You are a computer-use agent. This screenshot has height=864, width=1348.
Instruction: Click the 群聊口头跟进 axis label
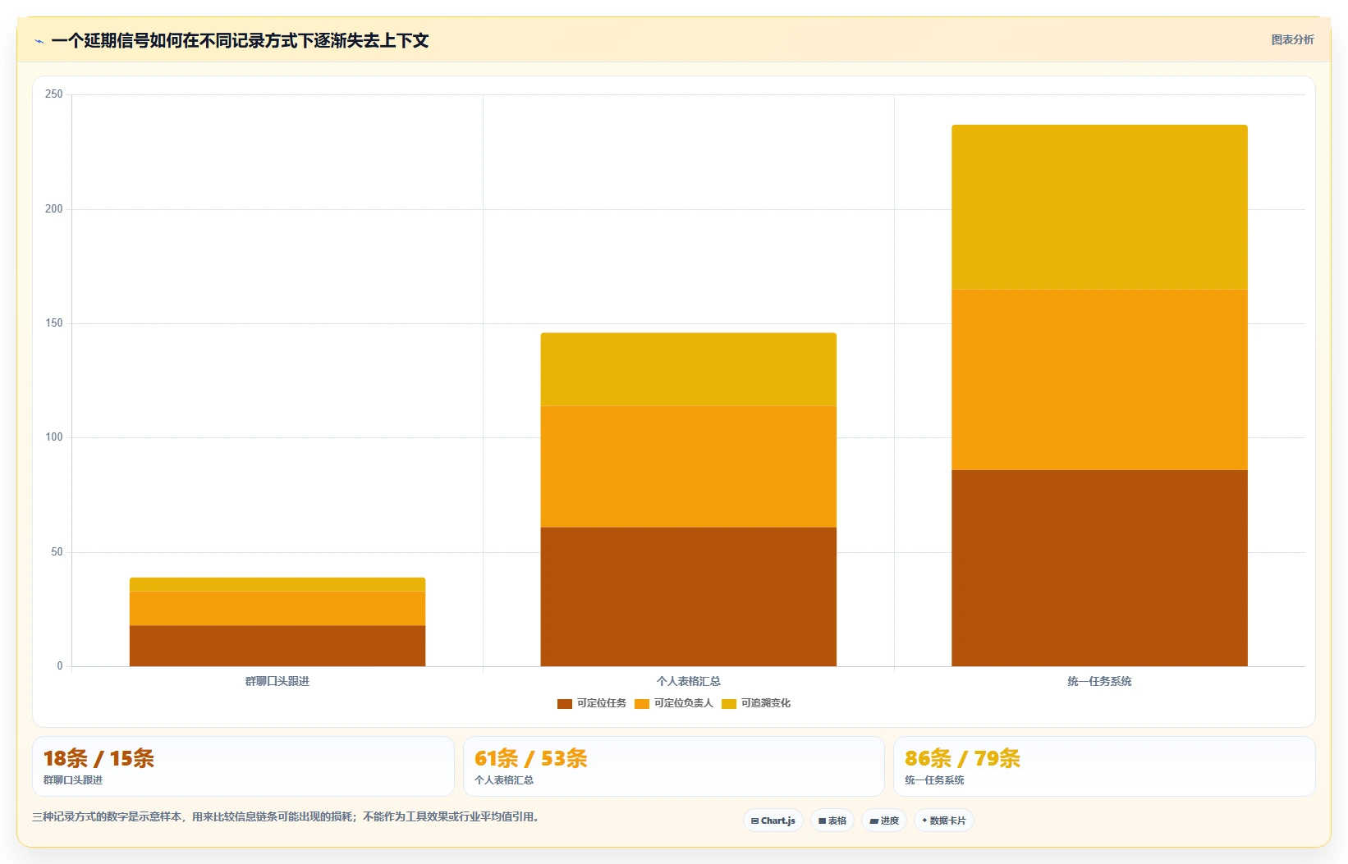pyautogui.click(x=277, y=681)
